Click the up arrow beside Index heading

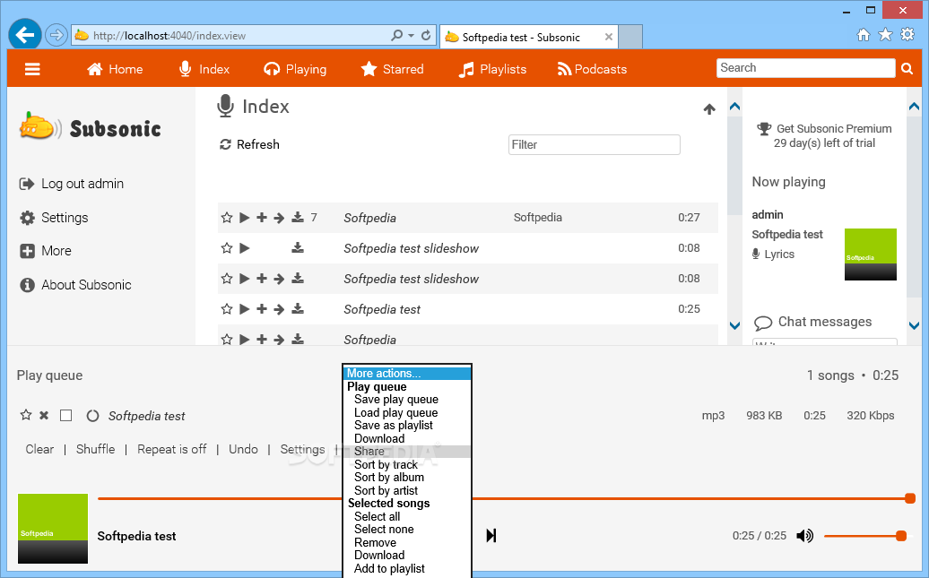[x=709, y=109]
